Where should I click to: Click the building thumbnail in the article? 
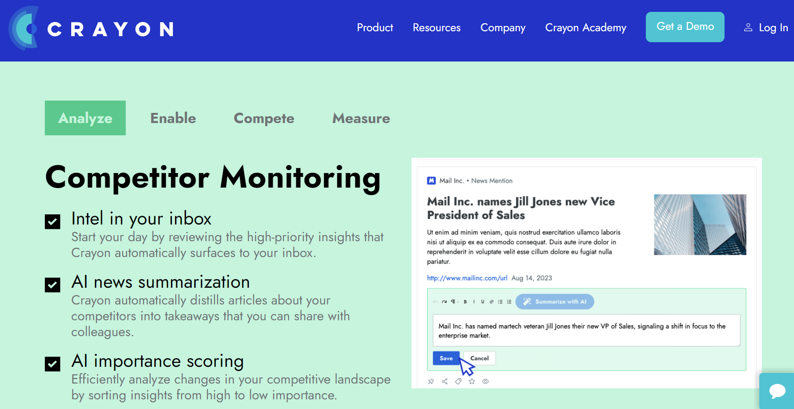pos(700,224)
